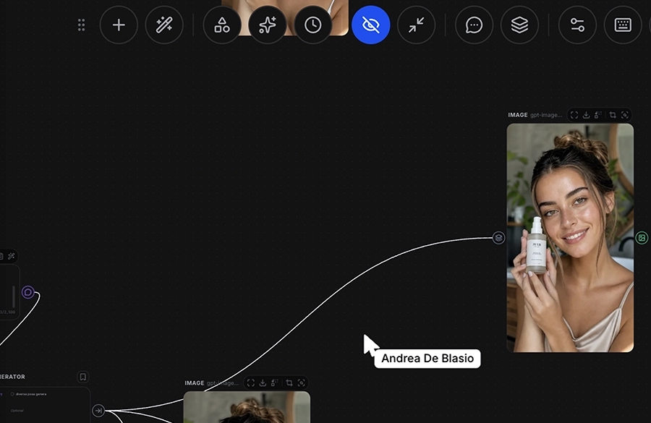
Task: Select the woman holding serum bottle image
Action: click(x=570, y=238)
